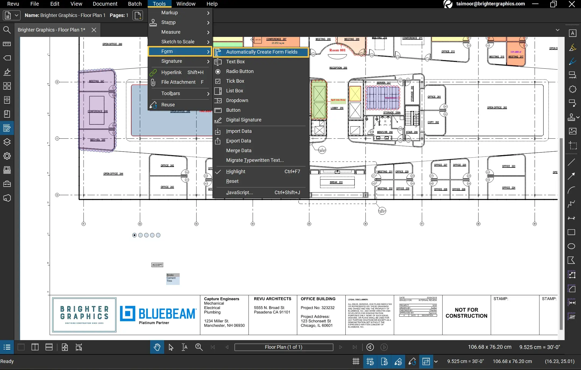
Task: Select the Arrow drawing tool
Action: (x=571, y=176)
